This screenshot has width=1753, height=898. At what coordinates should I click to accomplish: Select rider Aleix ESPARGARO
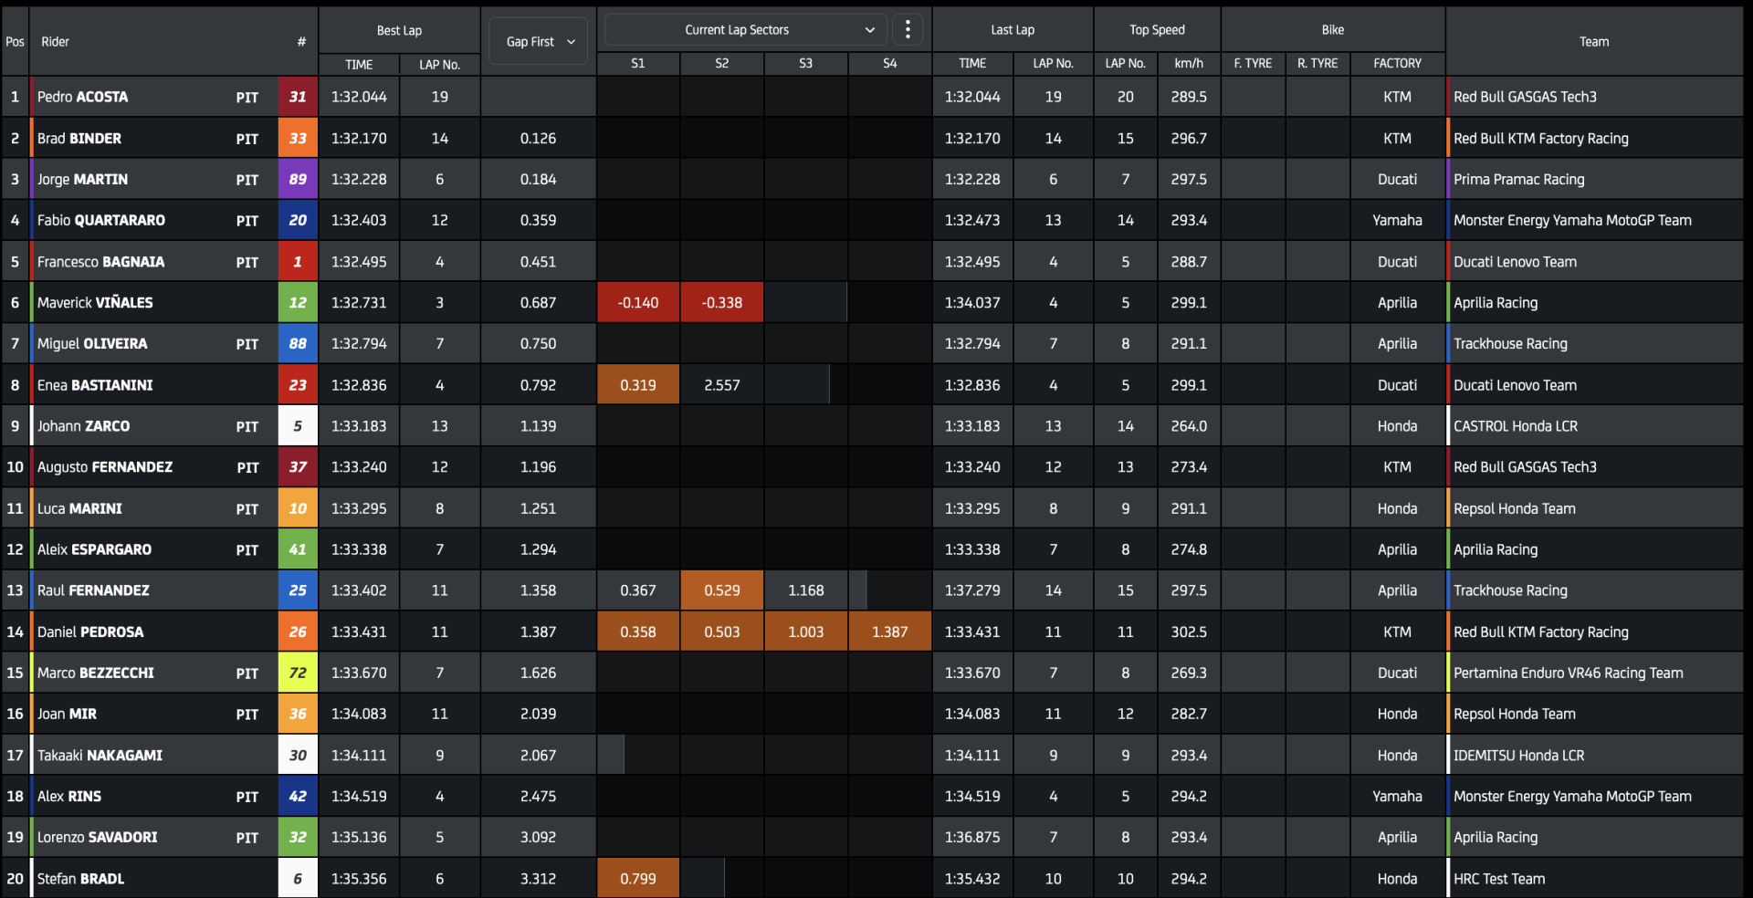point(94,549)
